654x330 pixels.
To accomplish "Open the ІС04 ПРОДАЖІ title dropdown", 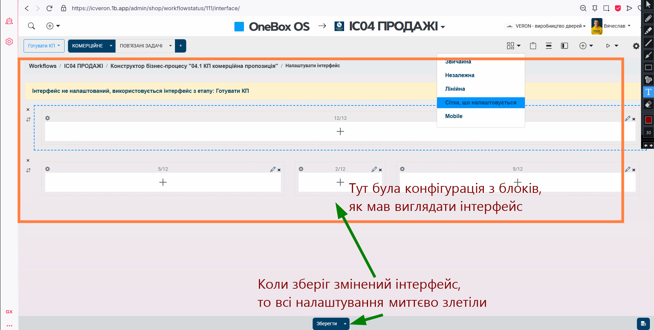I will point(443,27).
